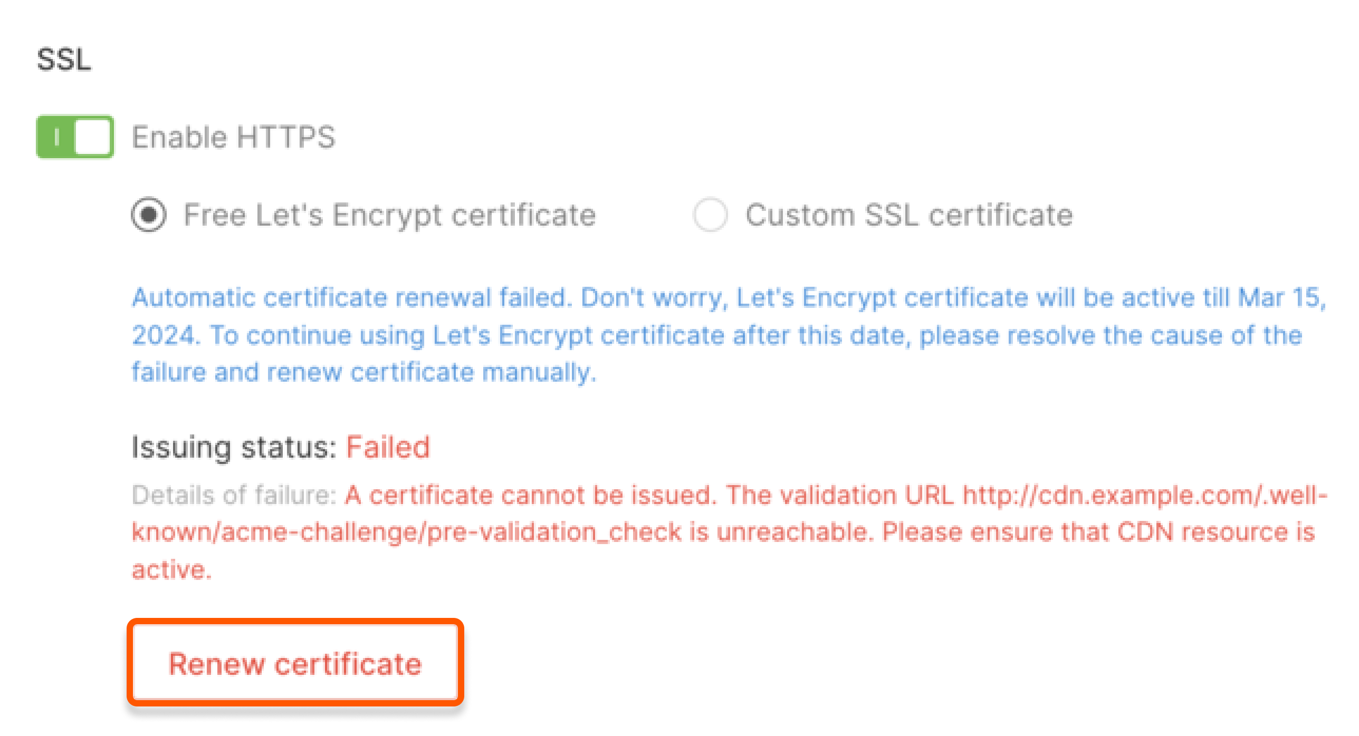Click the acme-challenge validation link

pos(406,531)
